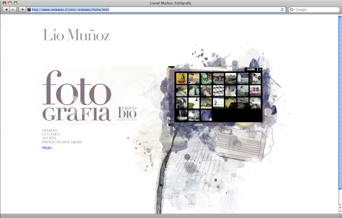Select the ACCIÓN link in left menu

click(x=49, y=138)
